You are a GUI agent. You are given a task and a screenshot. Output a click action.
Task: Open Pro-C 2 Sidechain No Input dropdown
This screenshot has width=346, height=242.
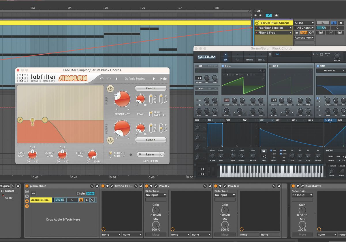156,195
